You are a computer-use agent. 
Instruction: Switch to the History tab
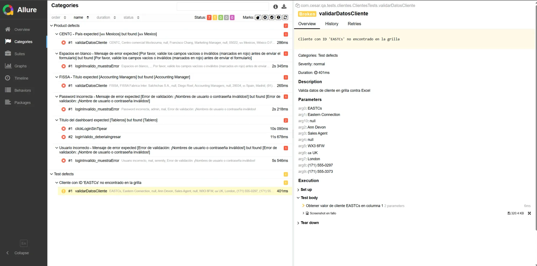click(332, 24)
